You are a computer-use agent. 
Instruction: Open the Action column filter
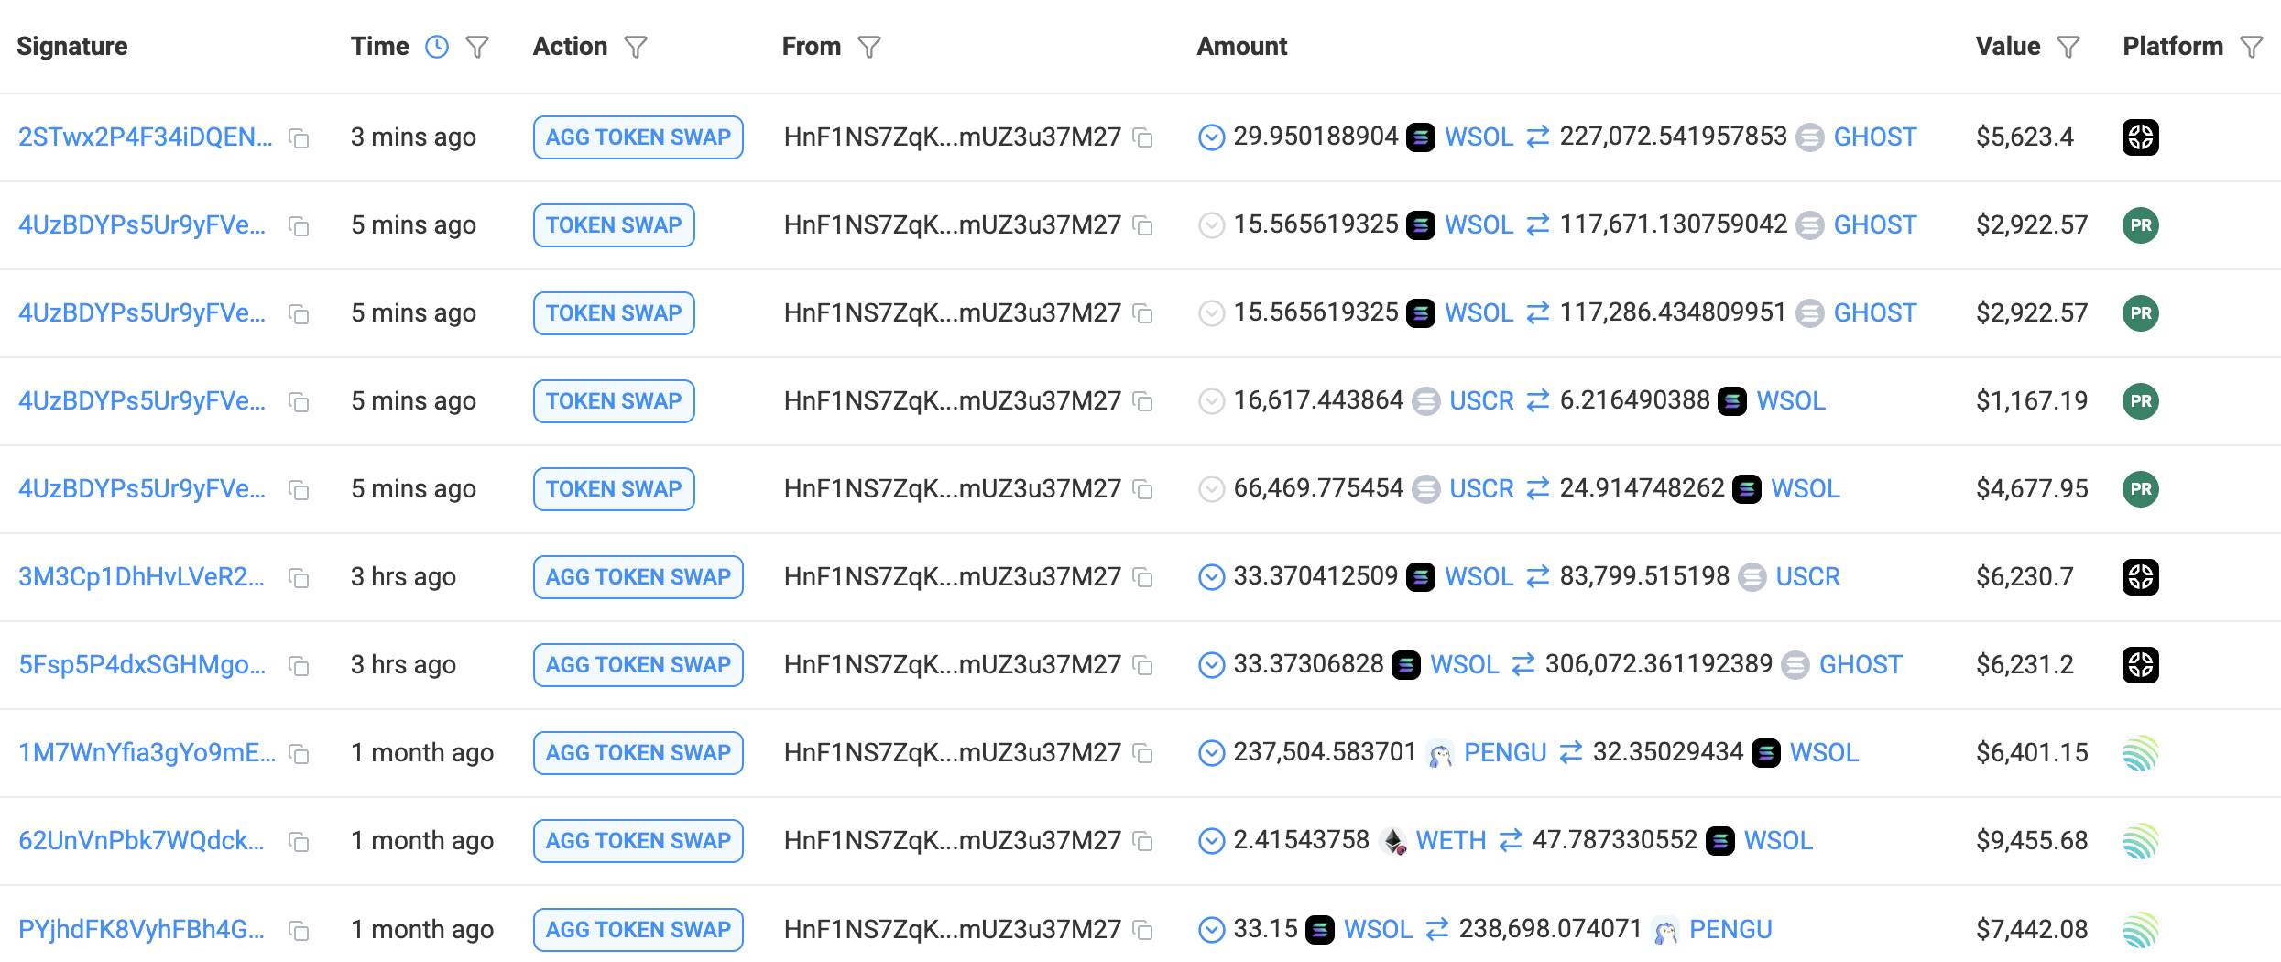(x=636, y=47)
